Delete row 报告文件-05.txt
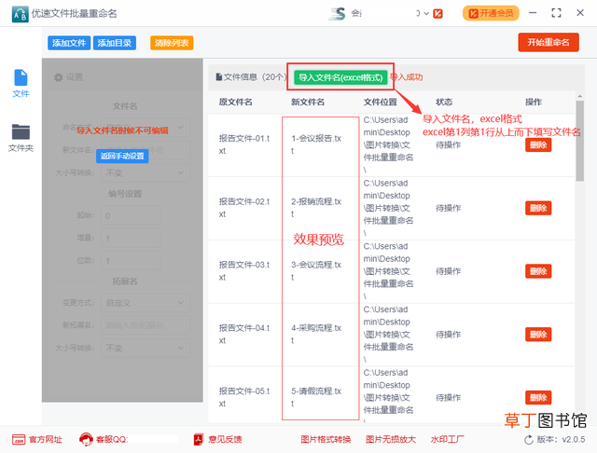 pos(538,397)
